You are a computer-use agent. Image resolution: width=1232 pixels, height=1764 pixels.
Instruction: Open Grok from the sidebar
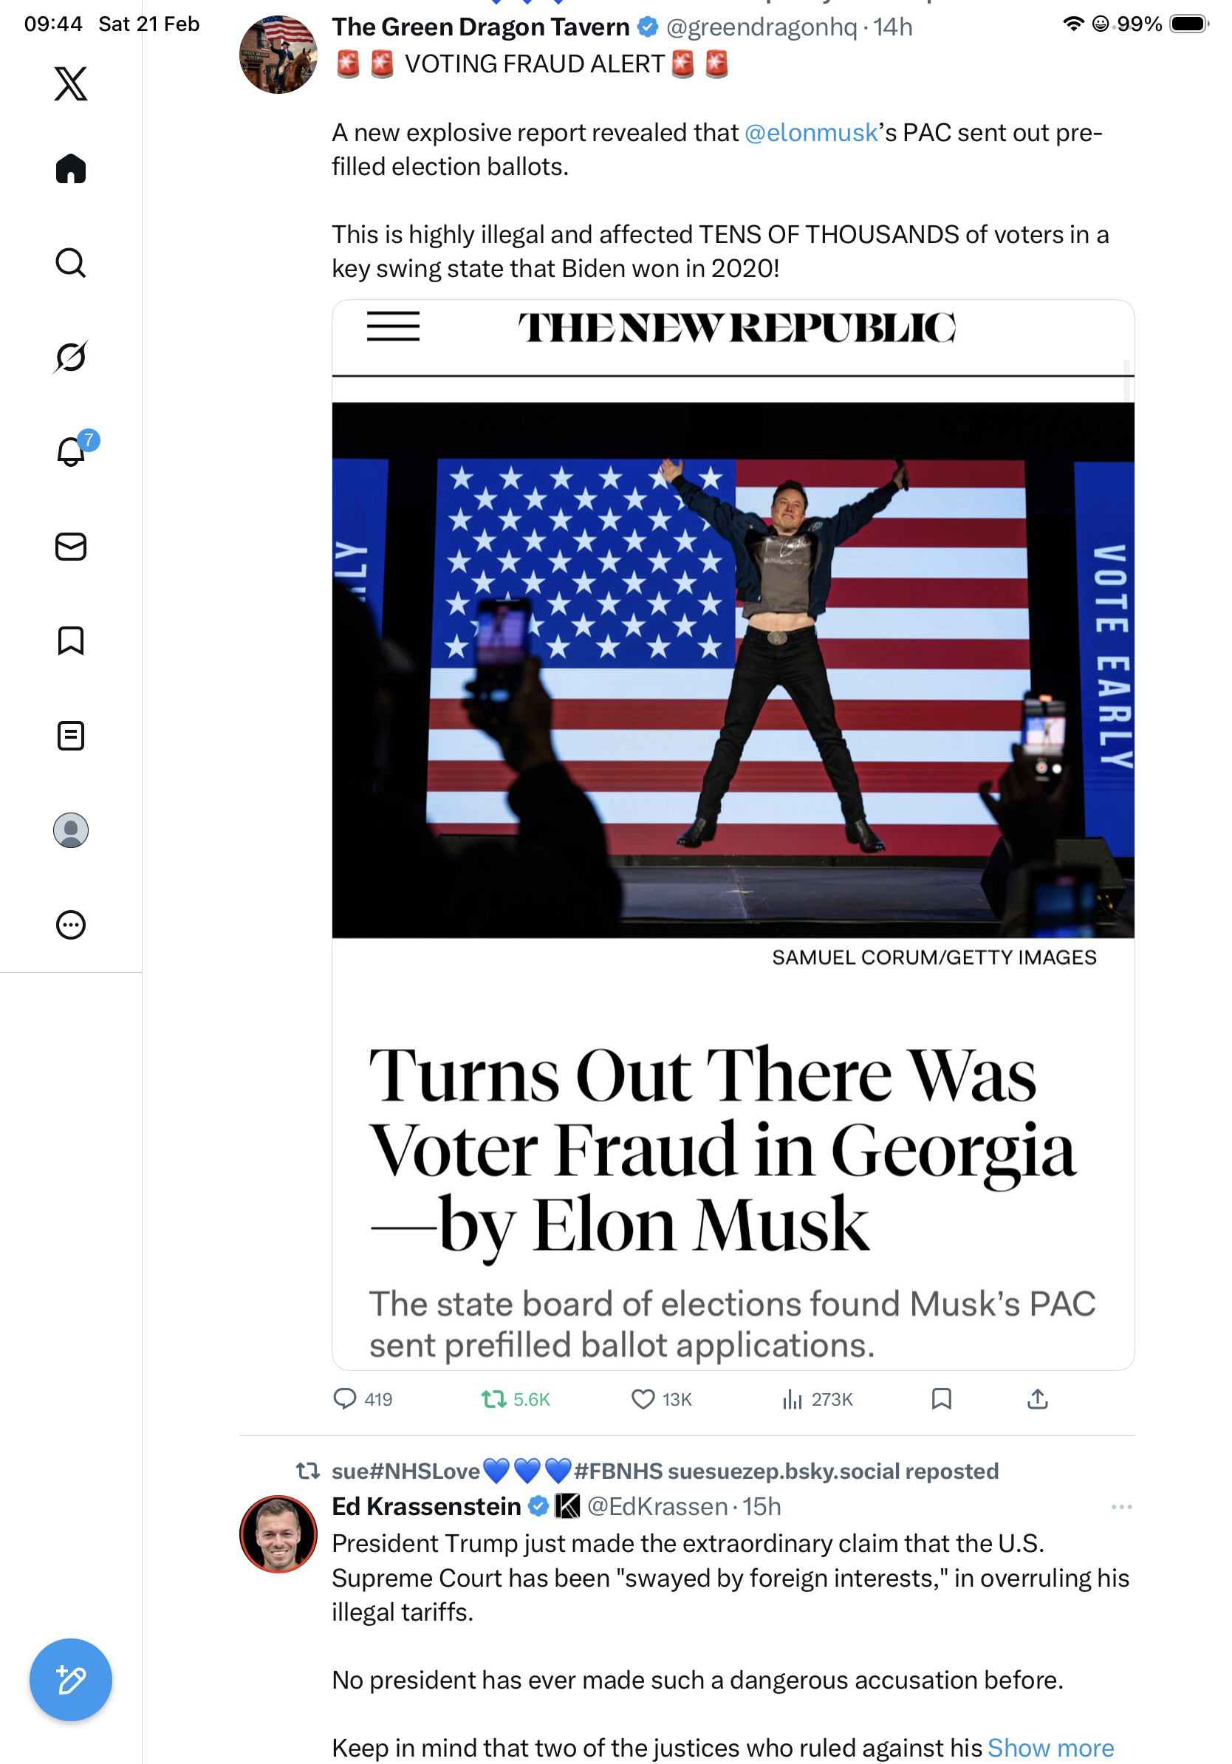pos(71,357)
